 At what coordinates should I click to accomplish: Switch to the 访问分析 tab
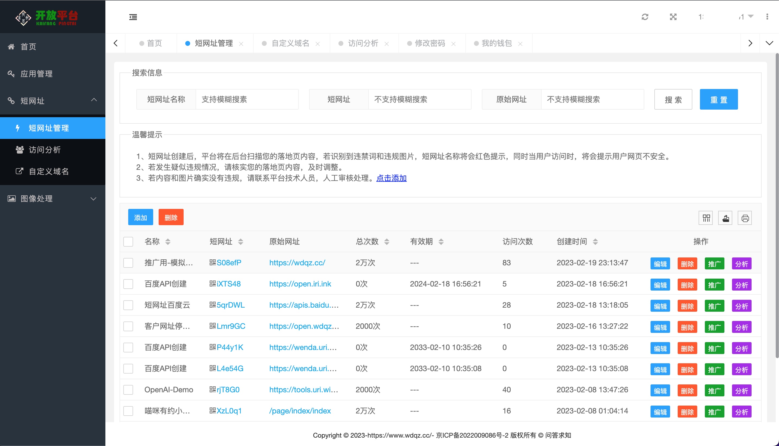[363, 43]
